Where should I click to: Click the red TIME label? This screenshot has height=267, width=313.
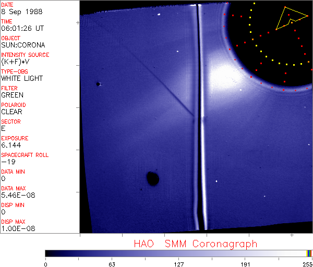(7, 21)
